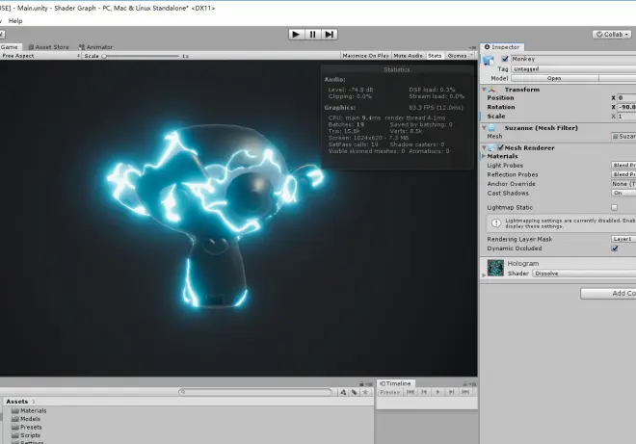
Task: Click the Save search star icon
Action: click(365, 392)
